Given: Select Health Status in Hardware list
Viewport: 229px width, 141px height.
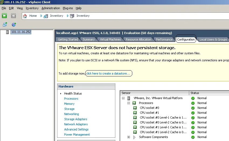Looking at the screenshot, I should coord(73,93).
